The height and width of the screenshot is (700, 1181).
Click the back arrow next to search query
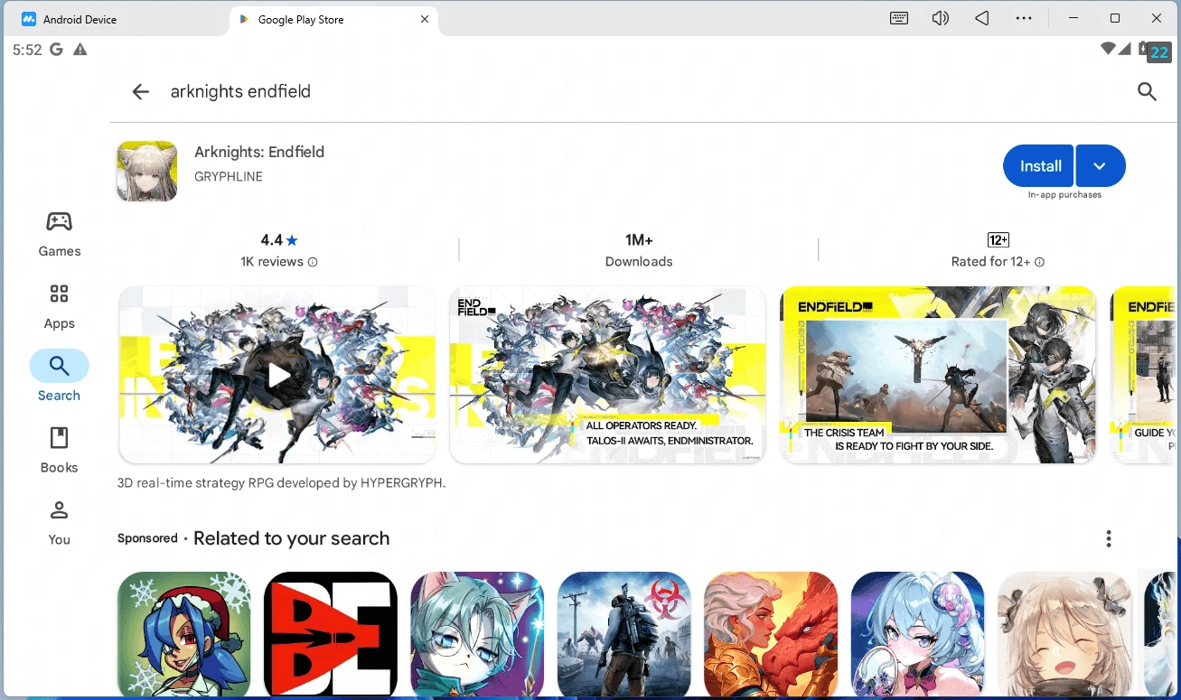click(x=141, y=91)
